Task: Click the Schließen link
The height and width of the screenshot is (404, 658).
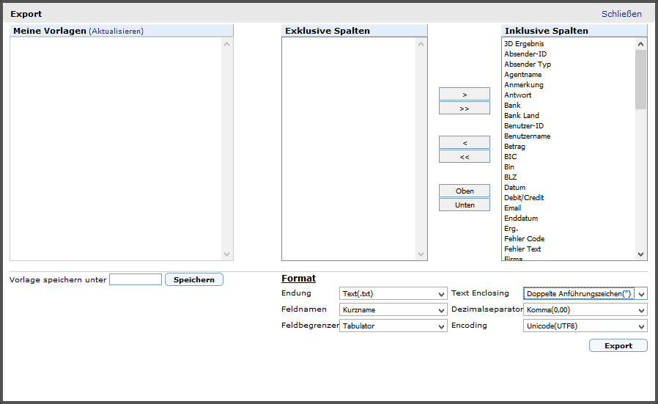Action: (621, 14)
